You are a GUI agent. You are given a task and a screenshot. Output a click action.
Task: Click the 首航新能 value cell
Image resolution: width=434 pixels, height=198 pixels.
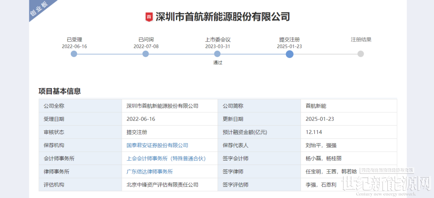point(349,106)
